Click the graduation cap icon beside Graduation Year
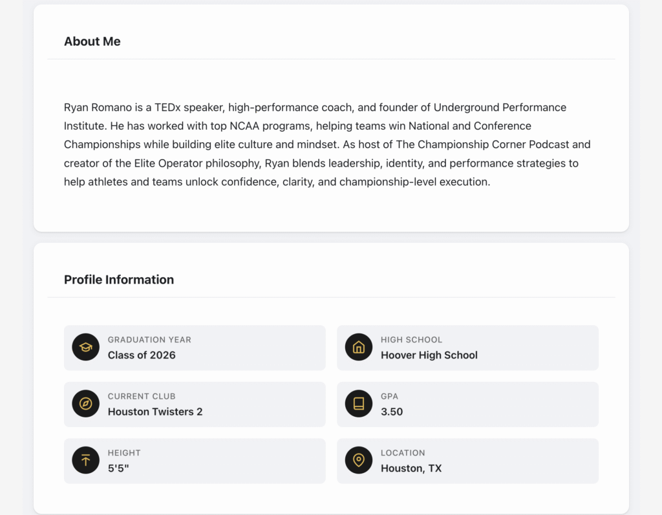This screenshot has width=662, height=515. [85, 347]
